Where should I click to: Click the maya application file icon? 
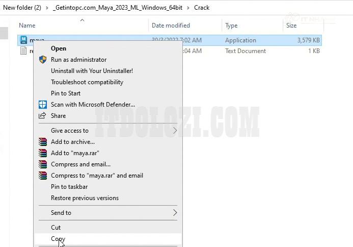23,40
